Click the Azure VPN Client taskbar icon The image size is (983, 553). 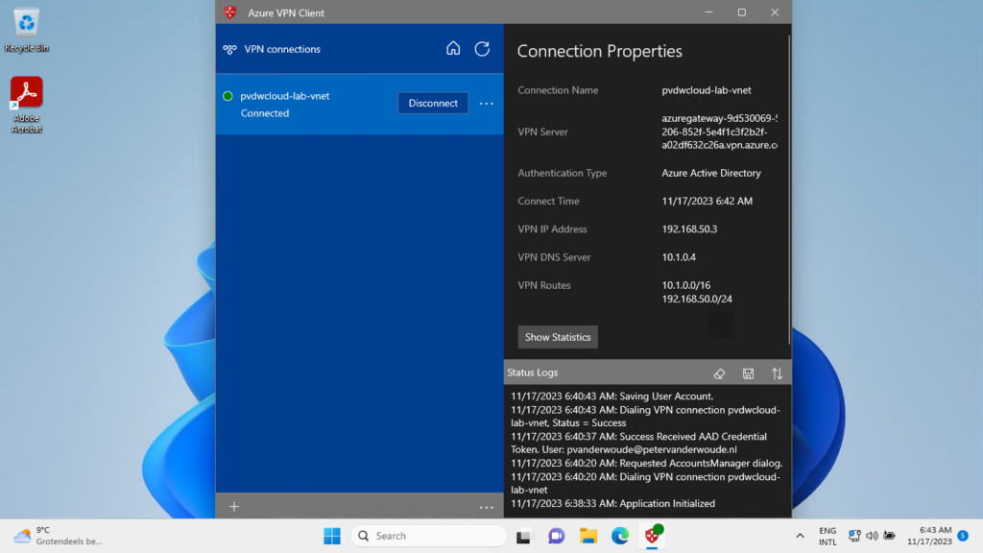(x=653, y=536)
